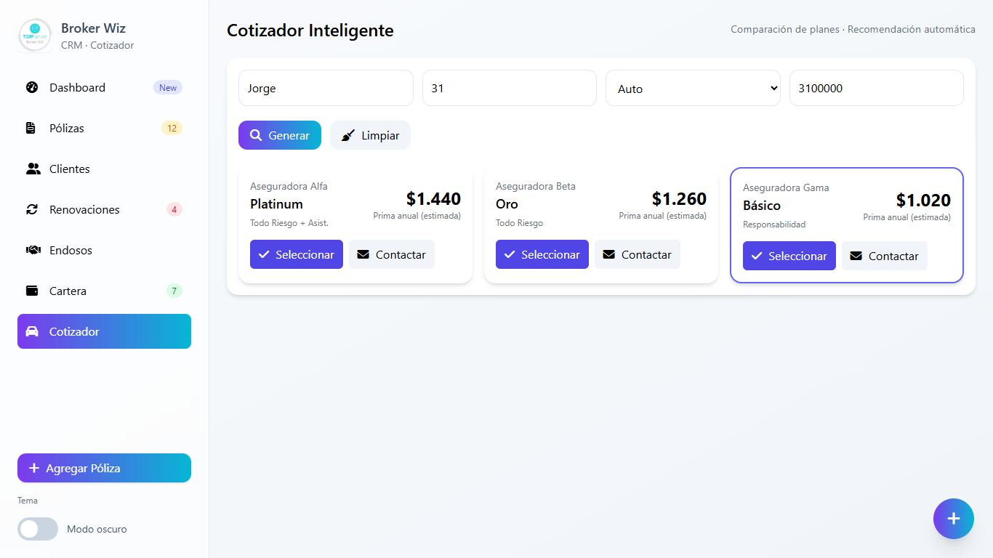993x558 pixels.
Task: Contact Aseguradora Beta about Oro plan
Action: (638, 255)
